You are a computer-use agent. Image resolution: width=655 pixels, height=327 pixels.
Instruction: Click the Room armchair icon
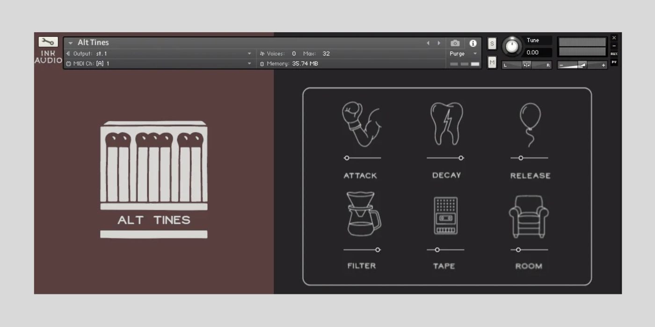529,216
